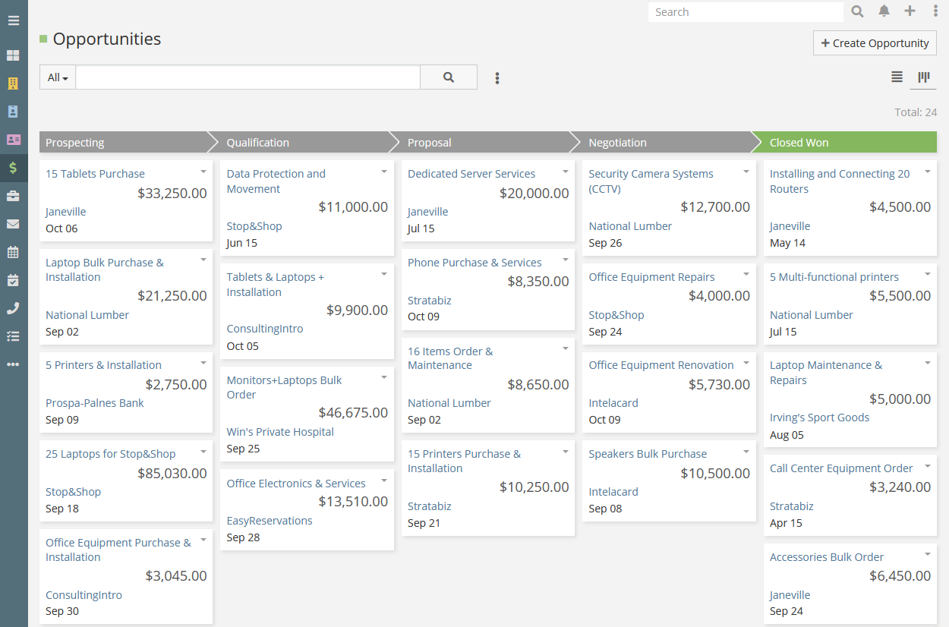Click the quick create plus icon
This screenshot has width=949, height=627.
pyautogui.click(x=910, y=11)
